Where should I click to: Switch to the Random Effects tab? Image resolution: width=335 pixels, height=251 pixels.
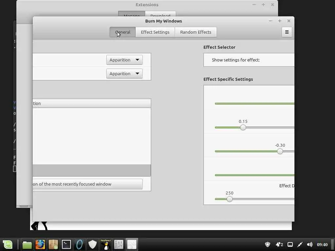point(196,32)
